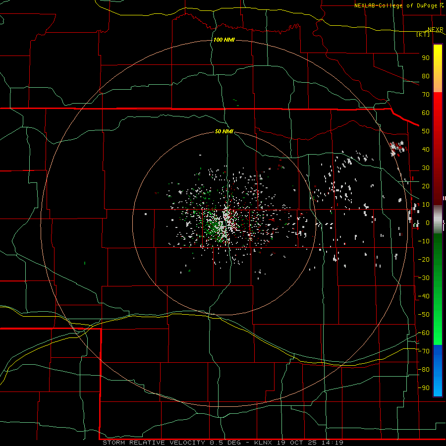
Task: Click the 30 value on the velocity scale
Action: 426,168
